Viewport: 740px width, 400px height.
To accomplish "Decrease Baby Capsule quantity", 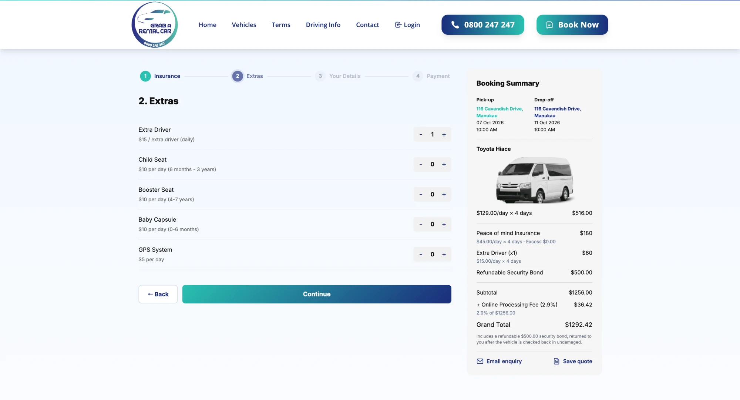I will pyautogui.click(x=421, y=224).
